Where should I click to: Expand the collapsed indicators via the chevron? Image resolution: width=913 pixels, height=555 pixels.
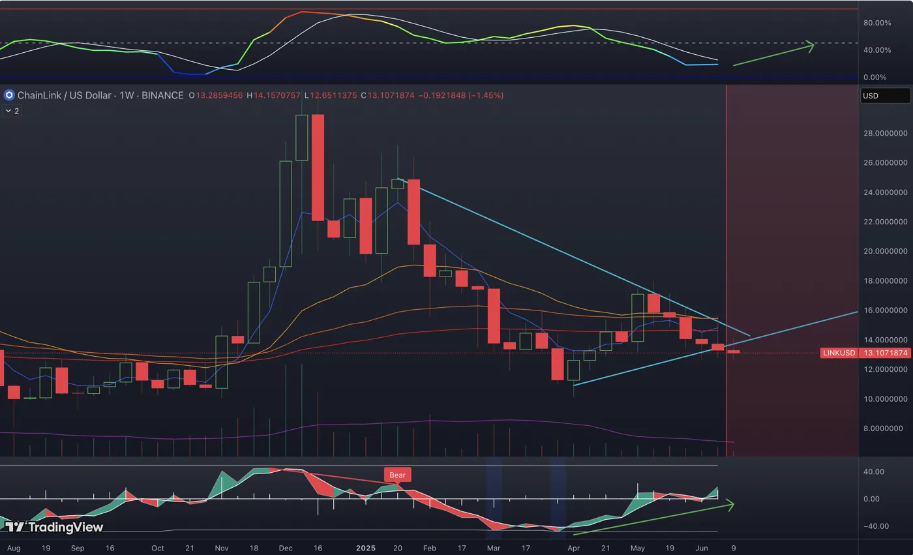click(x=10, y=110)
